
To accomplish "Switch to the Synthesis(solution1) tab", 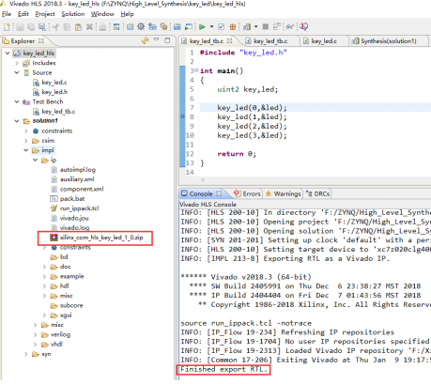I will (388, 41).
